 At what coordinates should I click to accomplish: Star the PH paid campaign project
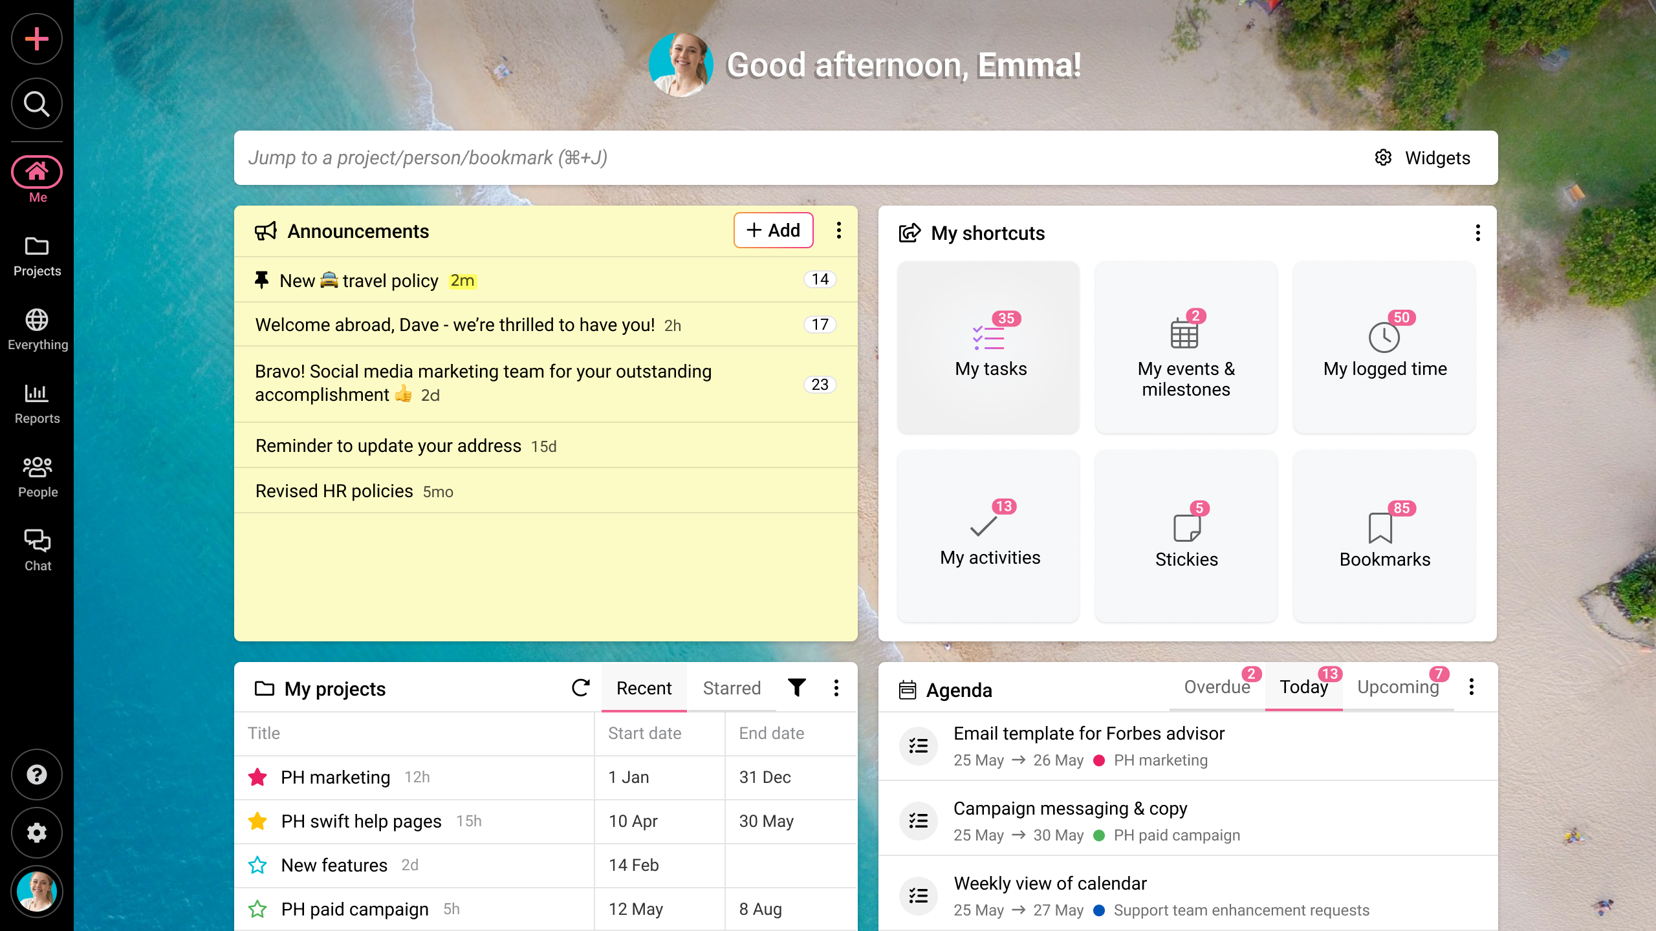257,909
